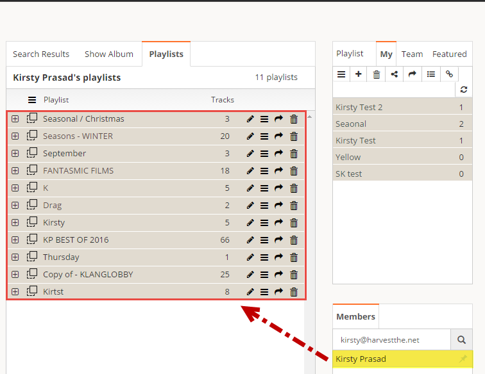Copy the Thursday playlist
This screenshot has height=374, width=485.
[32, 257]
